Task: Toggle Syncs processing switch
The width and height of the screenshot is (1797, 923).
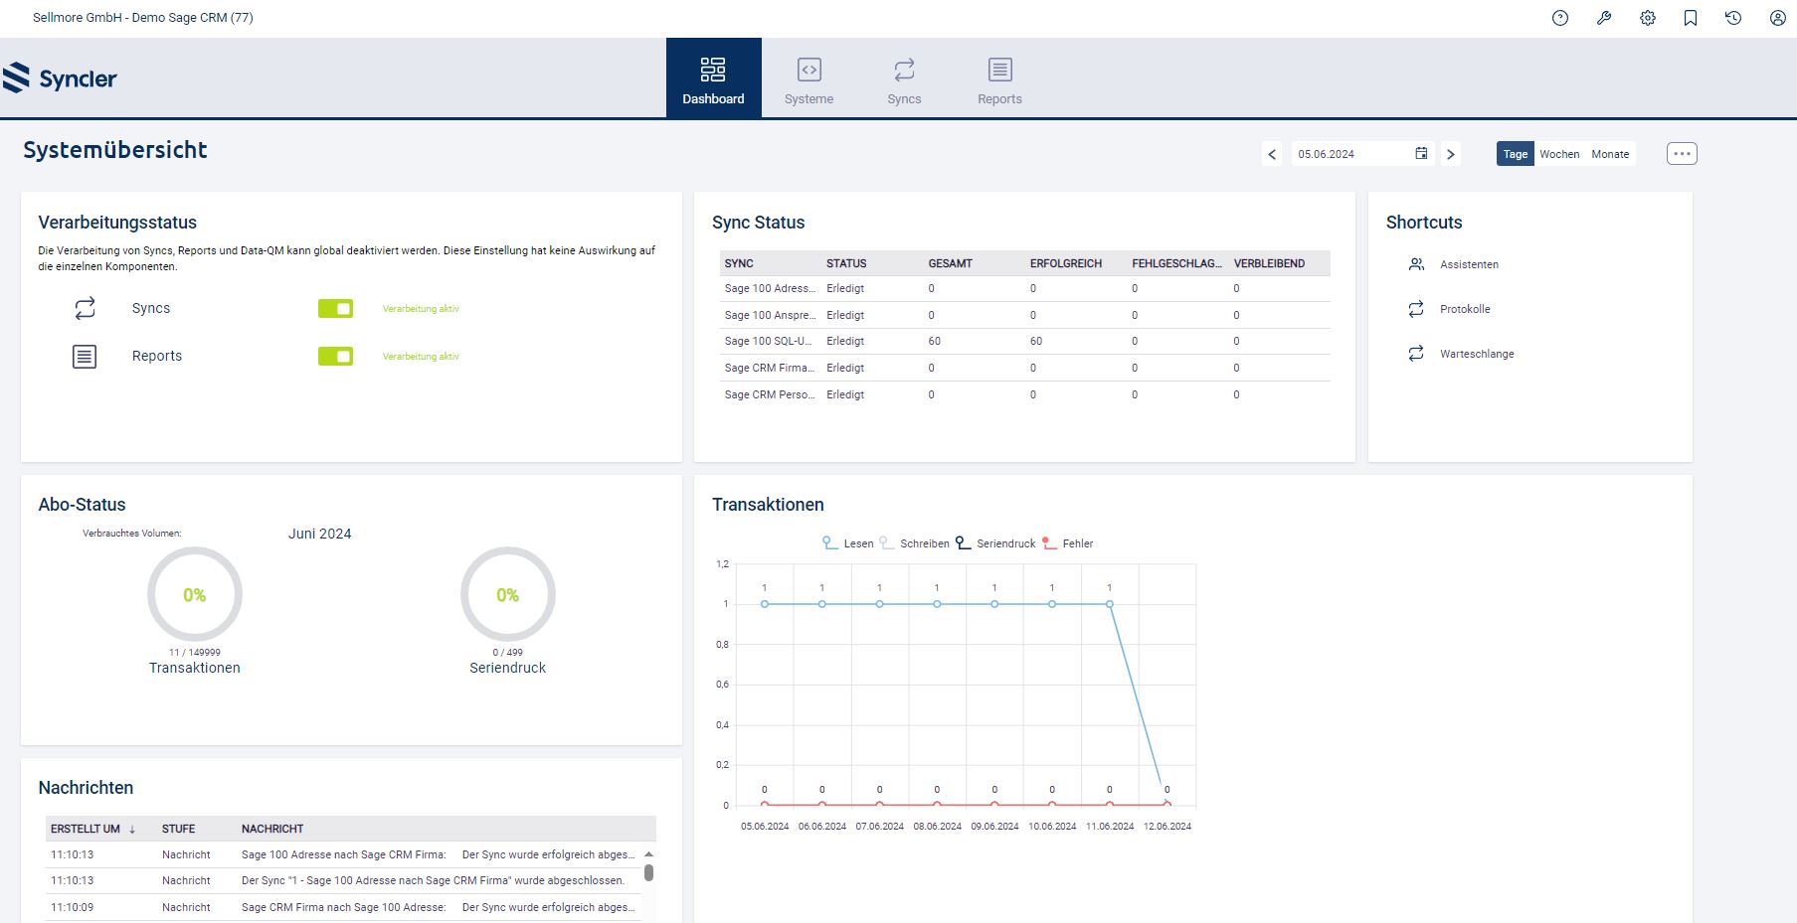Action: 335,309
